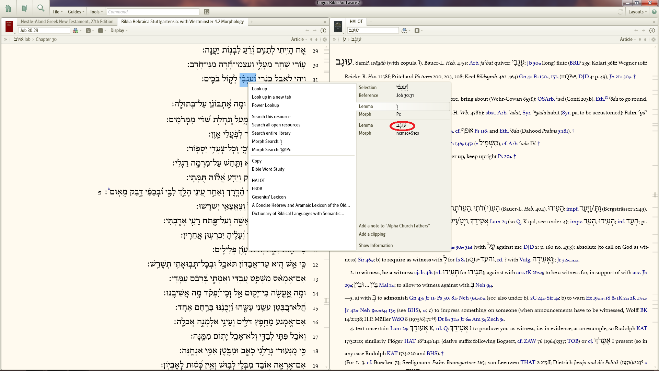Image resolution: width=659 pixels, height=371 pixels.
Task: Open link set column icon in BHS panel
Action: (101, 31)
